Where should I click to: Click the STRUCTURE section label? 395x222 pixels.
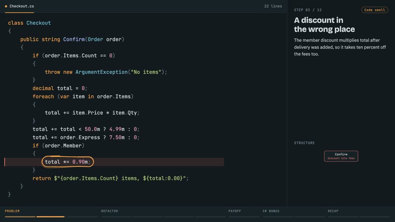pos(304,143)
